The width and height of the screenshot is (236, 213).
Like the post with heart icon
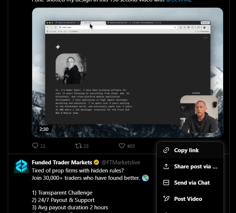coord(122,146)
